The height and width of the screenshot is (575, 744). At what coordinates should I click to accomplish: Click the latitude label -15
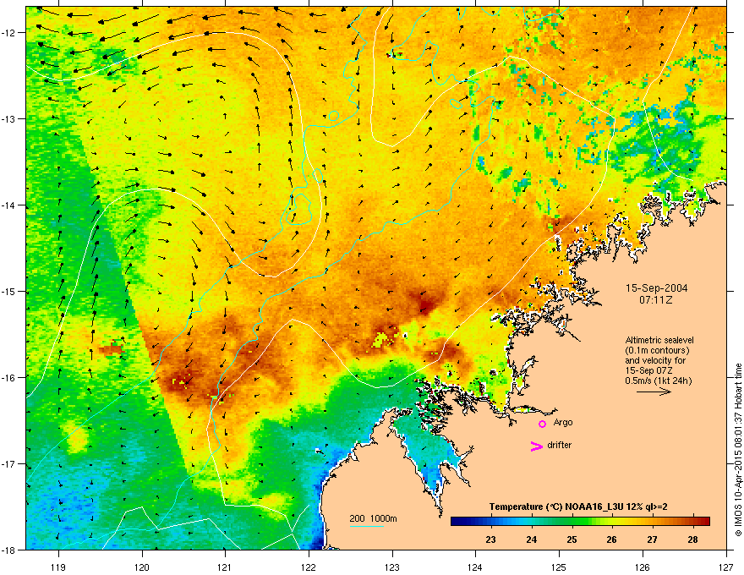(x=9, y=291)
